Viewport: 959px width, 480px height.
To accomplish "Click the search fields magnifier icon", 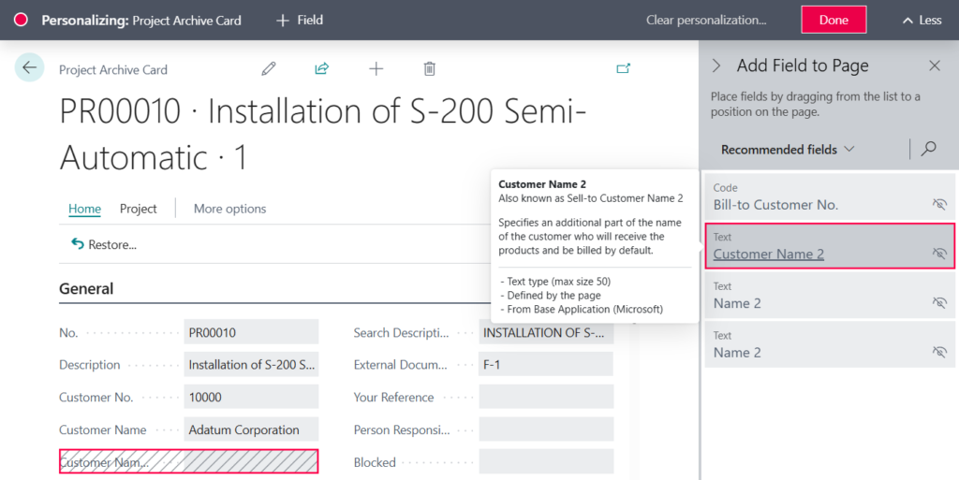I will pos(929,149).
